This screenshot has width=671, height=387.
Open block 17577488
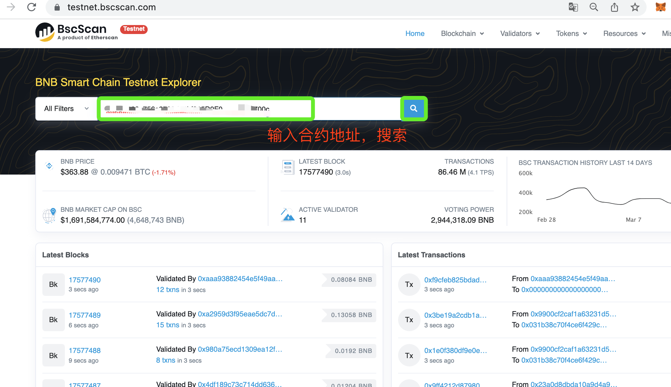pos(84,350)
